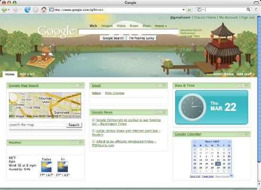Click the map gadget Search button
Image resolution: width=261 pixels, height=190 pixels.
click(x=74, y=125)
